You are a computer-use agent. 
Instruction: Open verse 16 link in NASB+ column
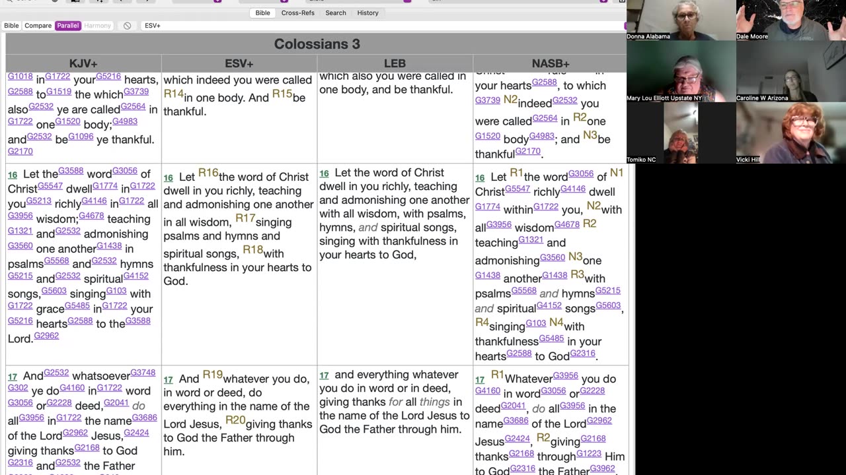(x=480, y=177)
